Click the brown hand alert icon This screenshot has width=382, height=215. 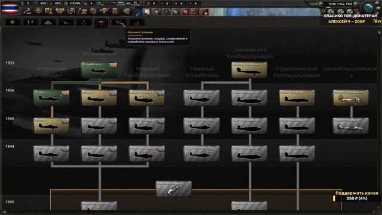tap(195, 11)
